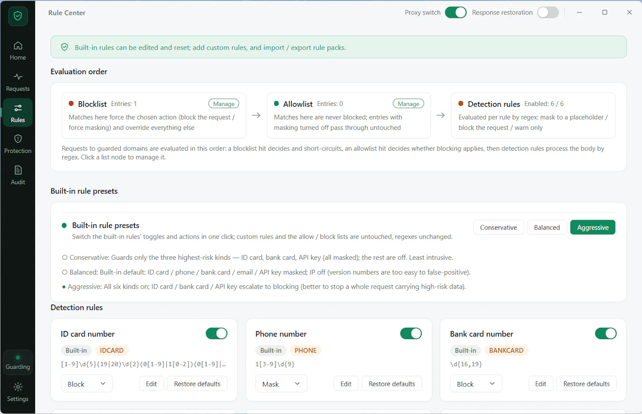Open Bank card number Block dropdown
Image resolution: width=642 pixels, height=414 pixels.
pos(476,384)
